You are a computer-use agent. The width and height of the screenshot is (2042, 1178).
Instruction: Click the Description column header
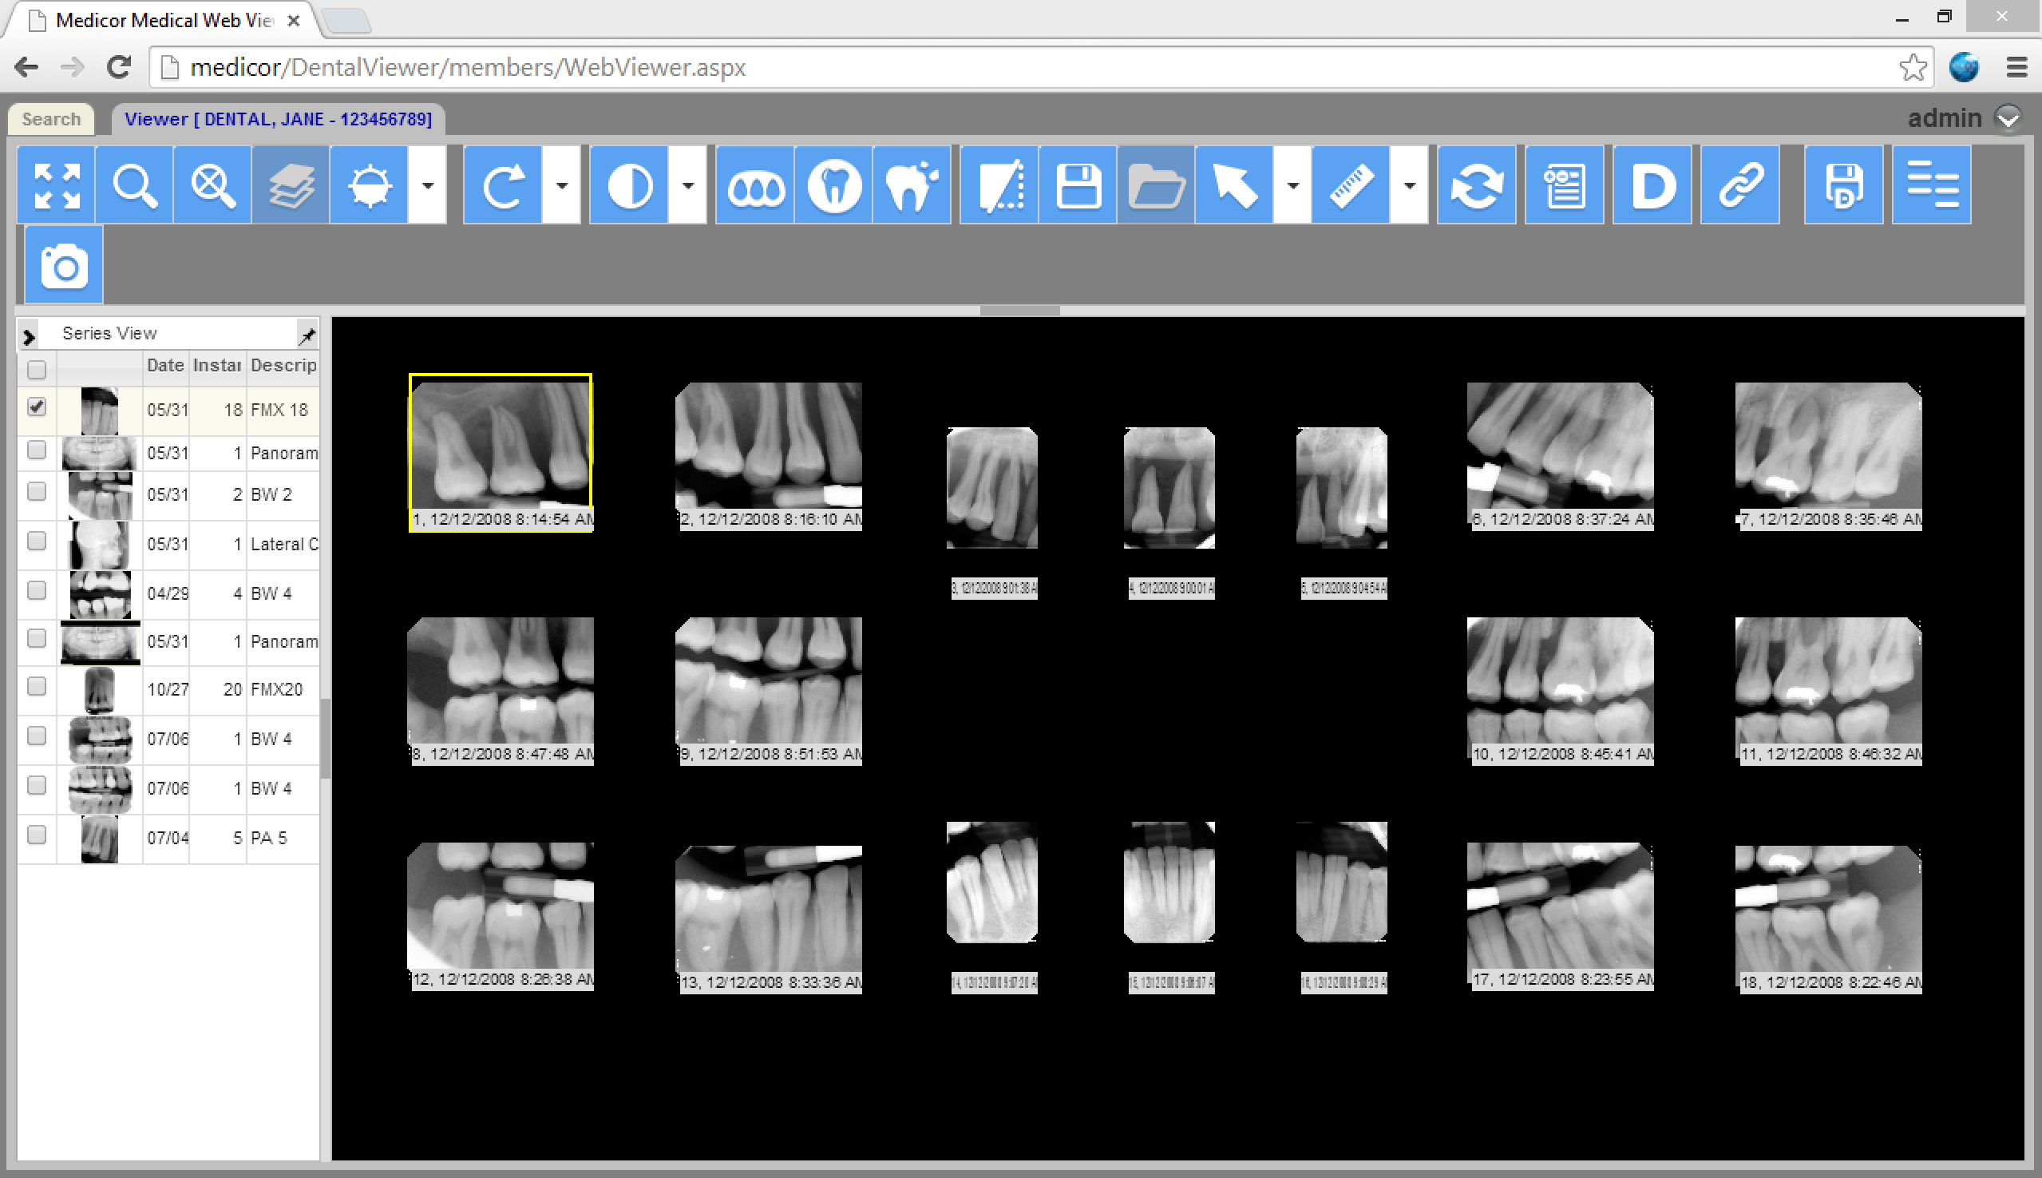(x=283, y=365)
